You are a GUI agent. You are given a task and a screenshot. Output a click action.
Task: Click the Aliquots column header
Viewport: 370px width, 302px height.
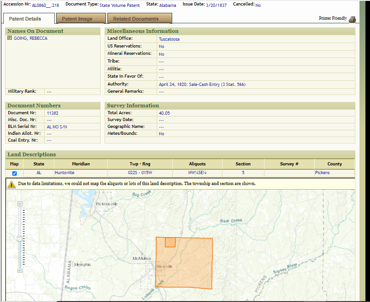[197, 164]
